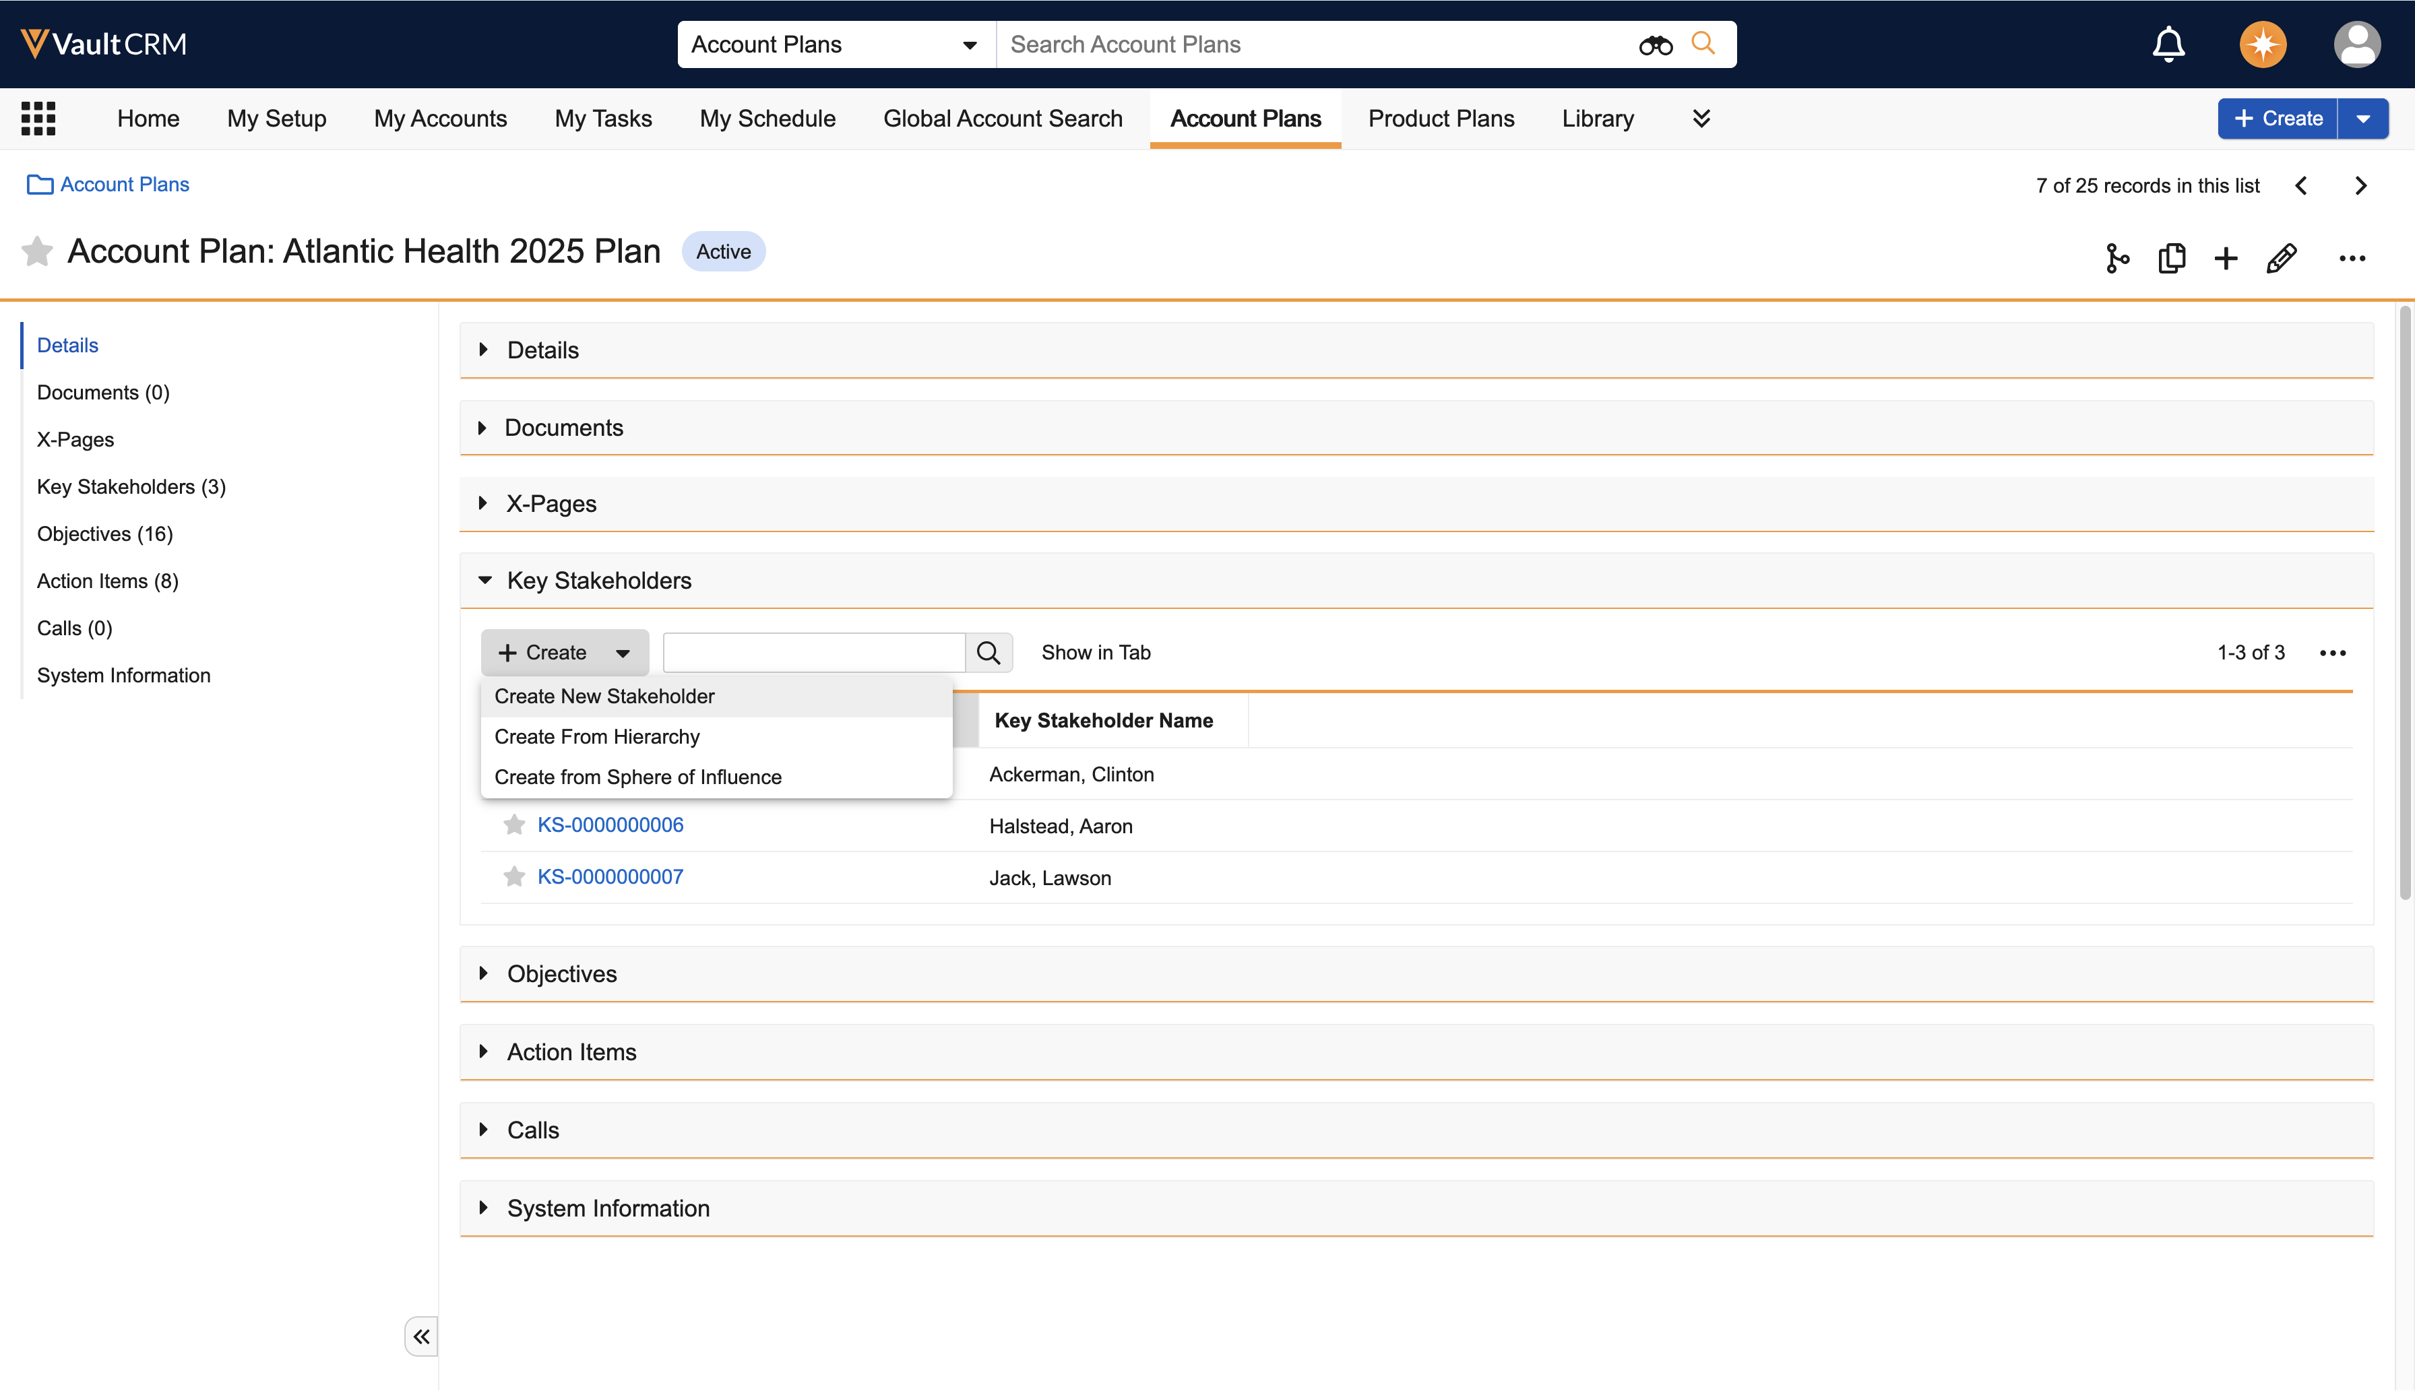Click Show in Tab button
The image size is (2415, 1391).
tap(1095, 653)
